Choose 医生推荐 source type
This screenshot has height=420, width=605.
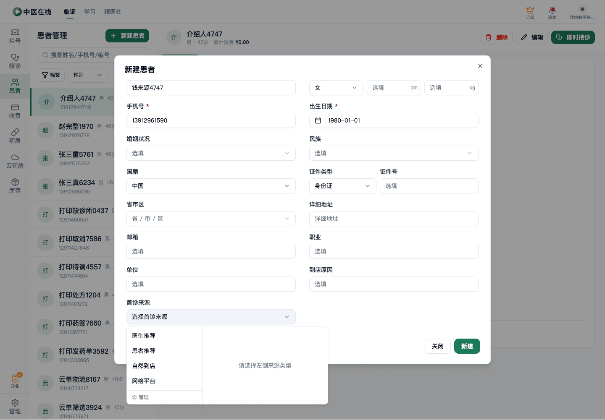coord(164,336)
